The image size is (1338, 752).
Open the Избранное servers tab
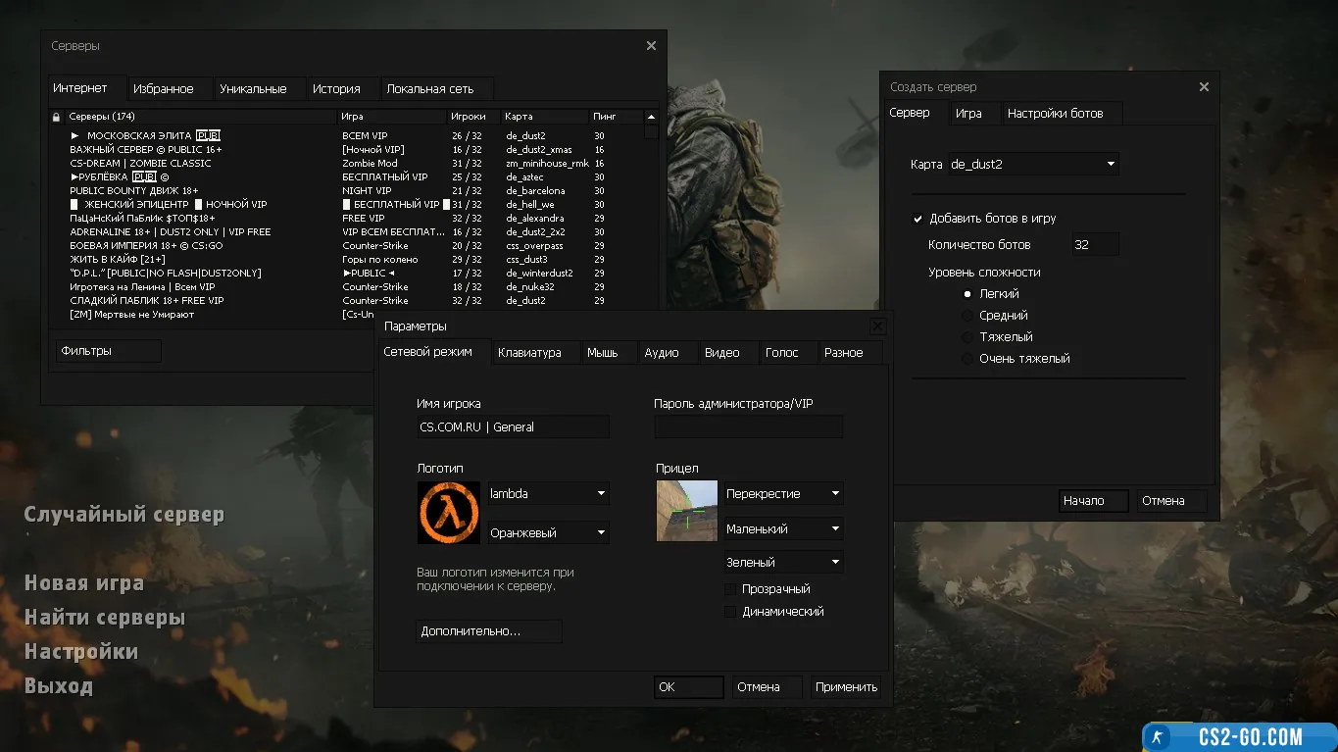[x=163, y=89]
